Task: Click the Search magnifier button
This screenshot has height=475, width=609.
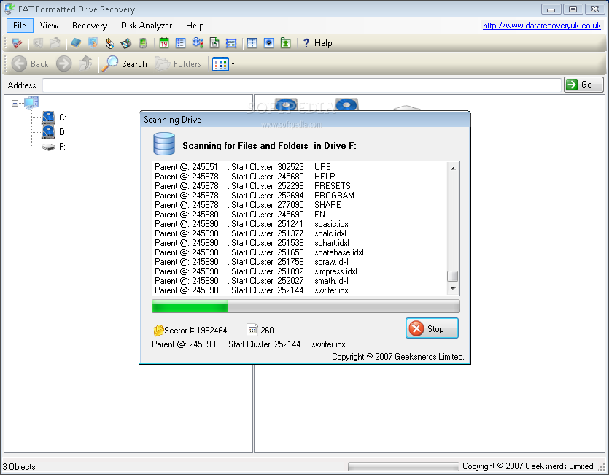Action: 125,63
